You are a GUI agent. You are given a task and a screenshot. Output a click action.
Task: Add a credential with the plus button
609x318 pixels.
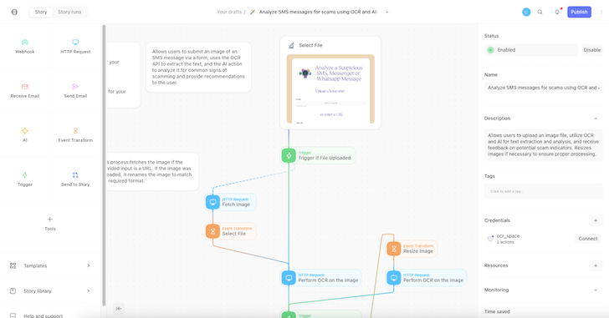[x=596, y=220]
